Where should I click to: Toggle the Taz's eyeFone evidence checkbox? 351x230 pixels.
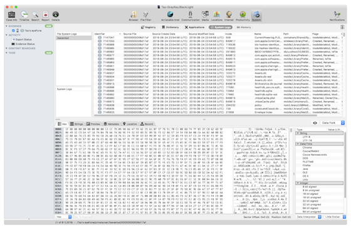click(13, 31)
